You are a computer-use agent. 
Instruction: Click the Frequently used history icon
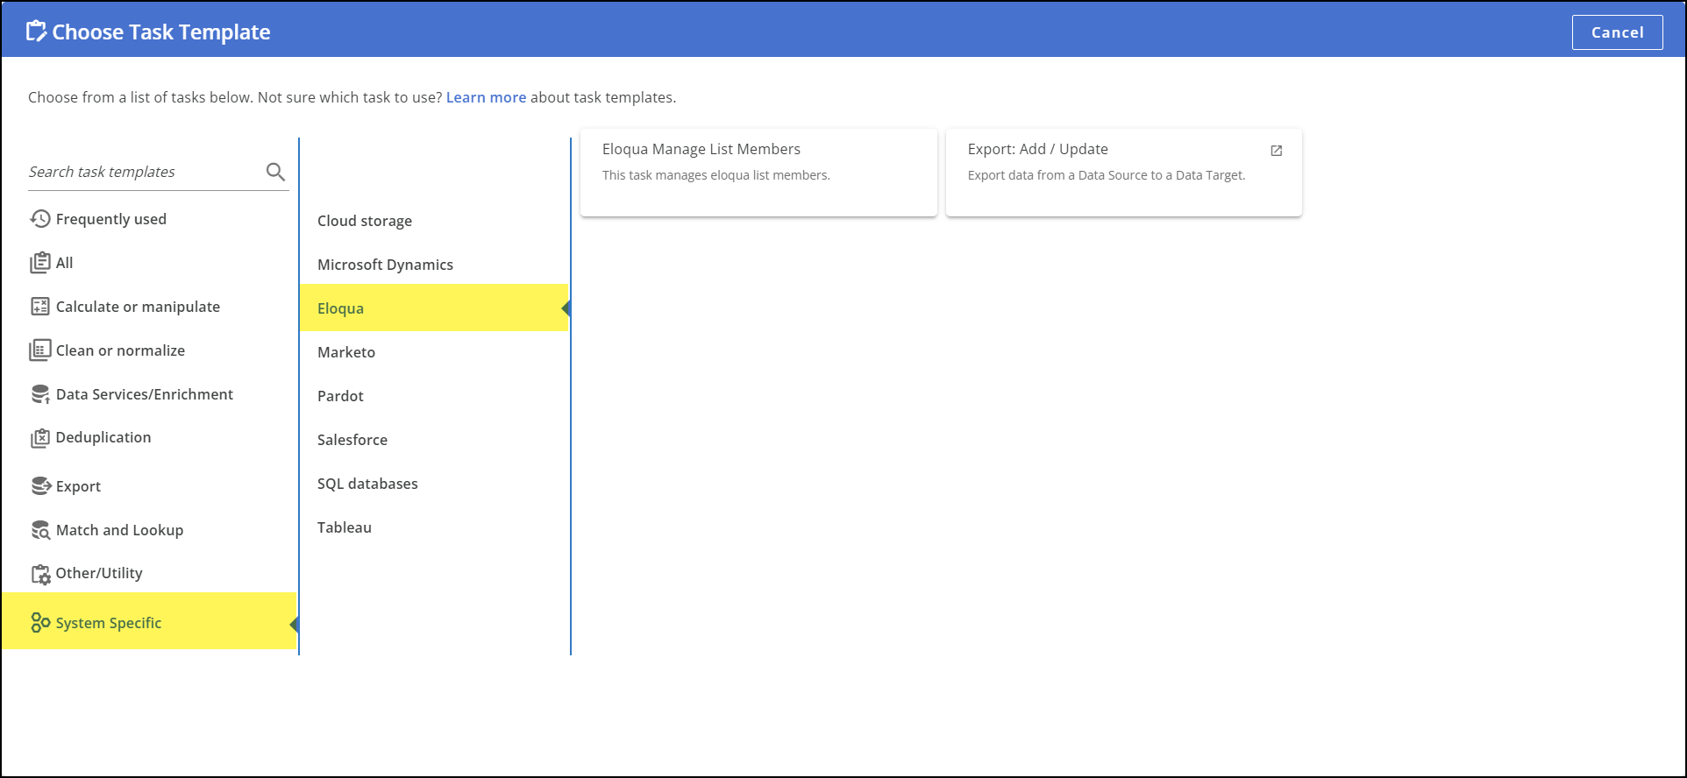40,219
